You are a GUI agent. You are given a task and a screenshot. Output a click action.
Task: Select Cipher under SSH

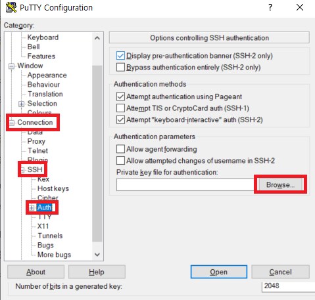click(x=47, y=198)
